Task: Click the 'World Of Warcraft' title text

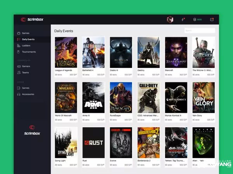Action: [x=63, y=116]
